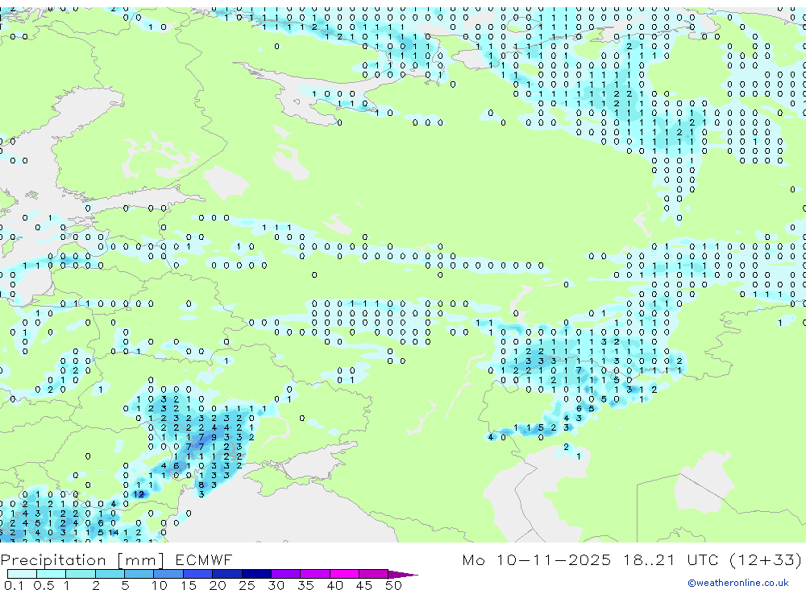The image size is (806, 590).
Task: Select the 25–30 mm purple legend swatch
Action: [256, 574]
